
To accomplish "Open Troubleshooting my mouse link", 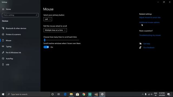I will pos(150,35).
